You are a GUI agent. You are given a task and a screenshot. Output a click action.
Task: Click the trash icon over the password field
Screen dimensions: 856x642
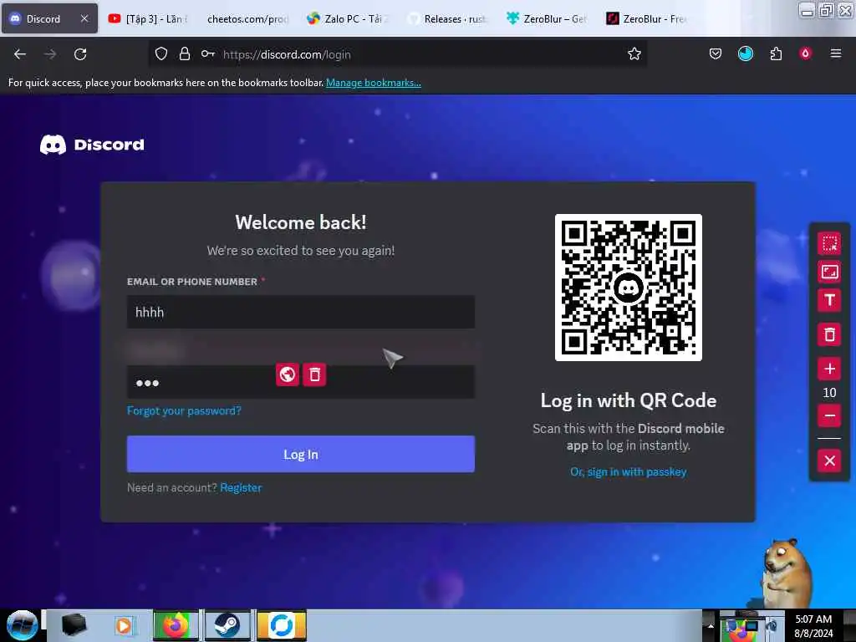314,374
